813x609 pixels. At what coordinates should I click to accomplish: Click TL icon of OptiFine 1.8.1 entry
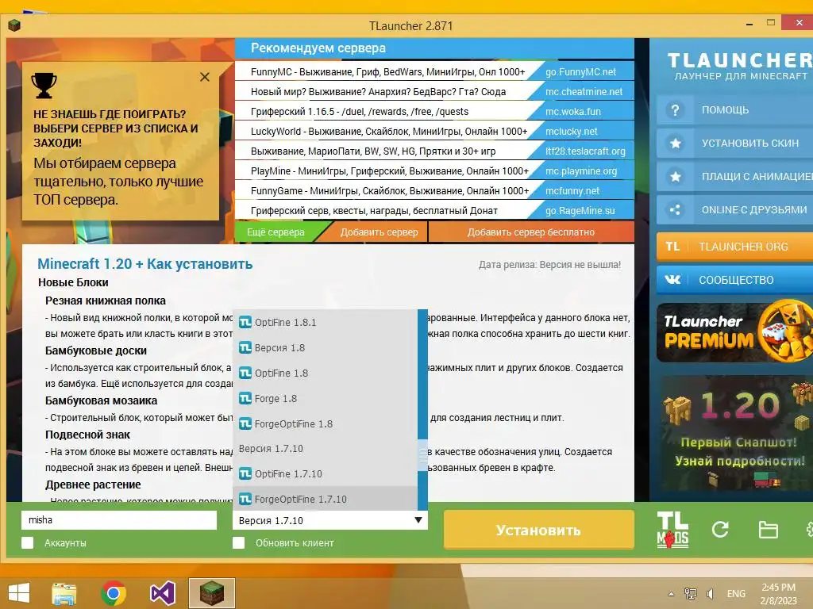(x=245, y=322)
